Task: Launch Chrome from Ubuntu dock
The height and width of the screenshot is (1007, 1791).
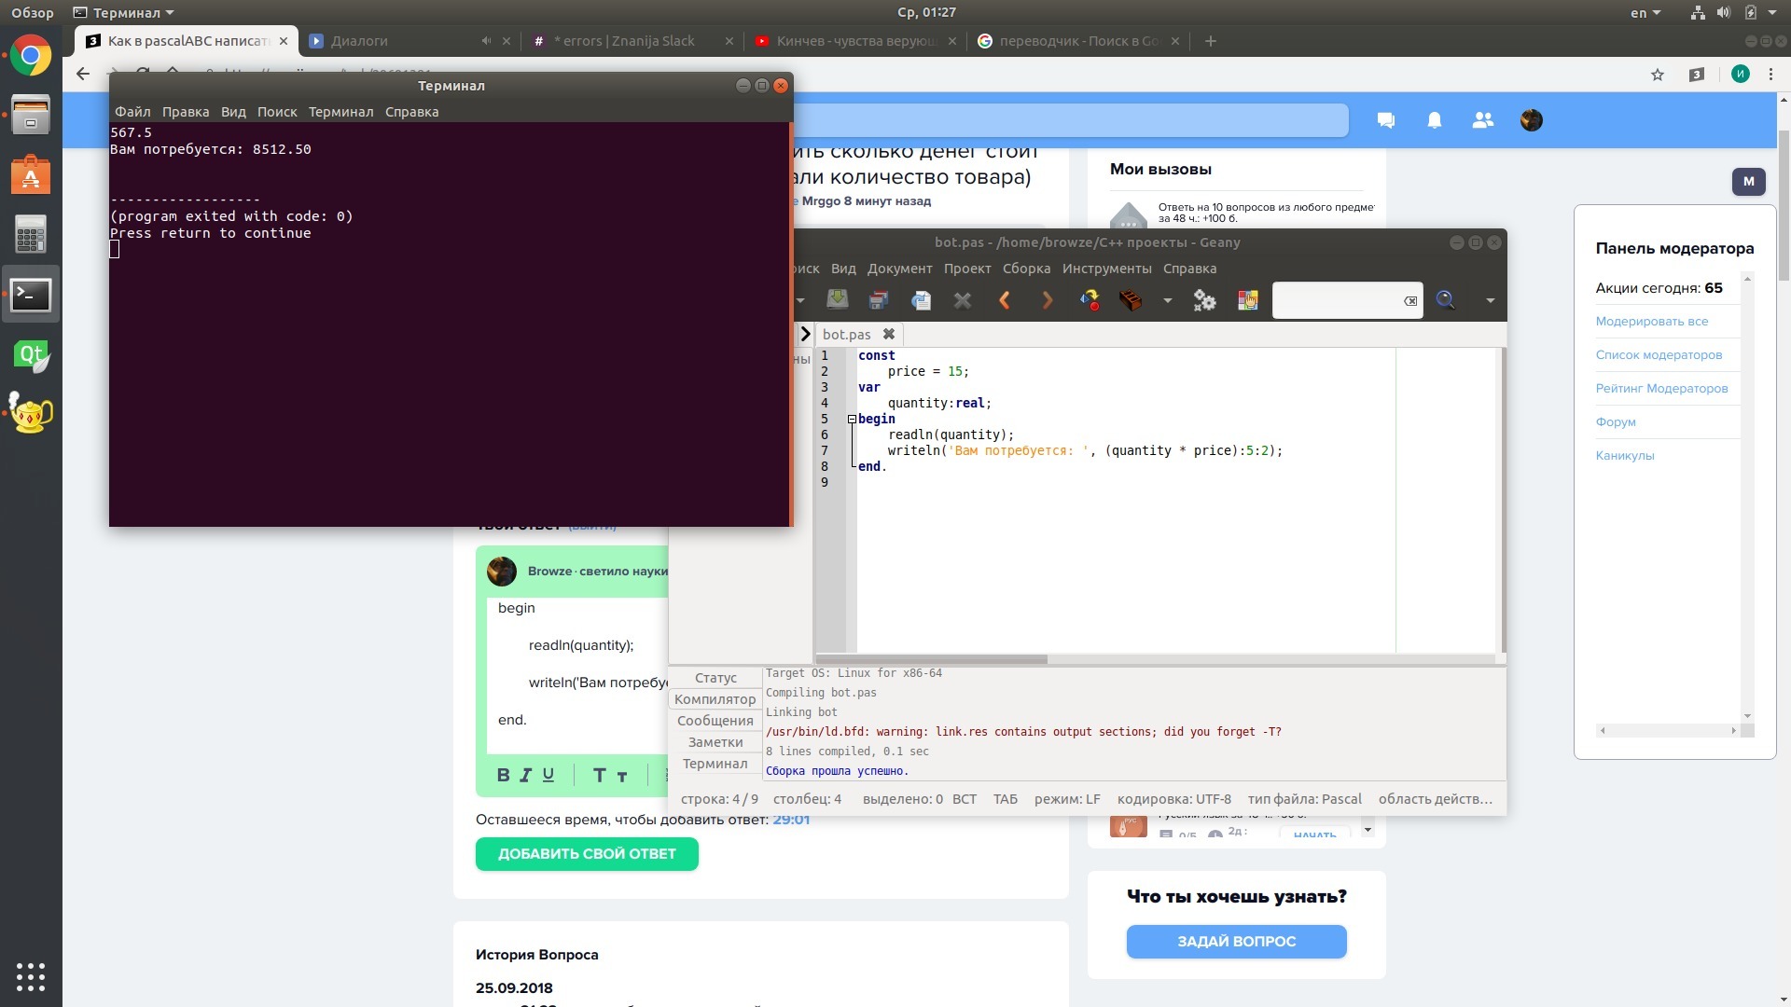Action: tap(31, 56)
